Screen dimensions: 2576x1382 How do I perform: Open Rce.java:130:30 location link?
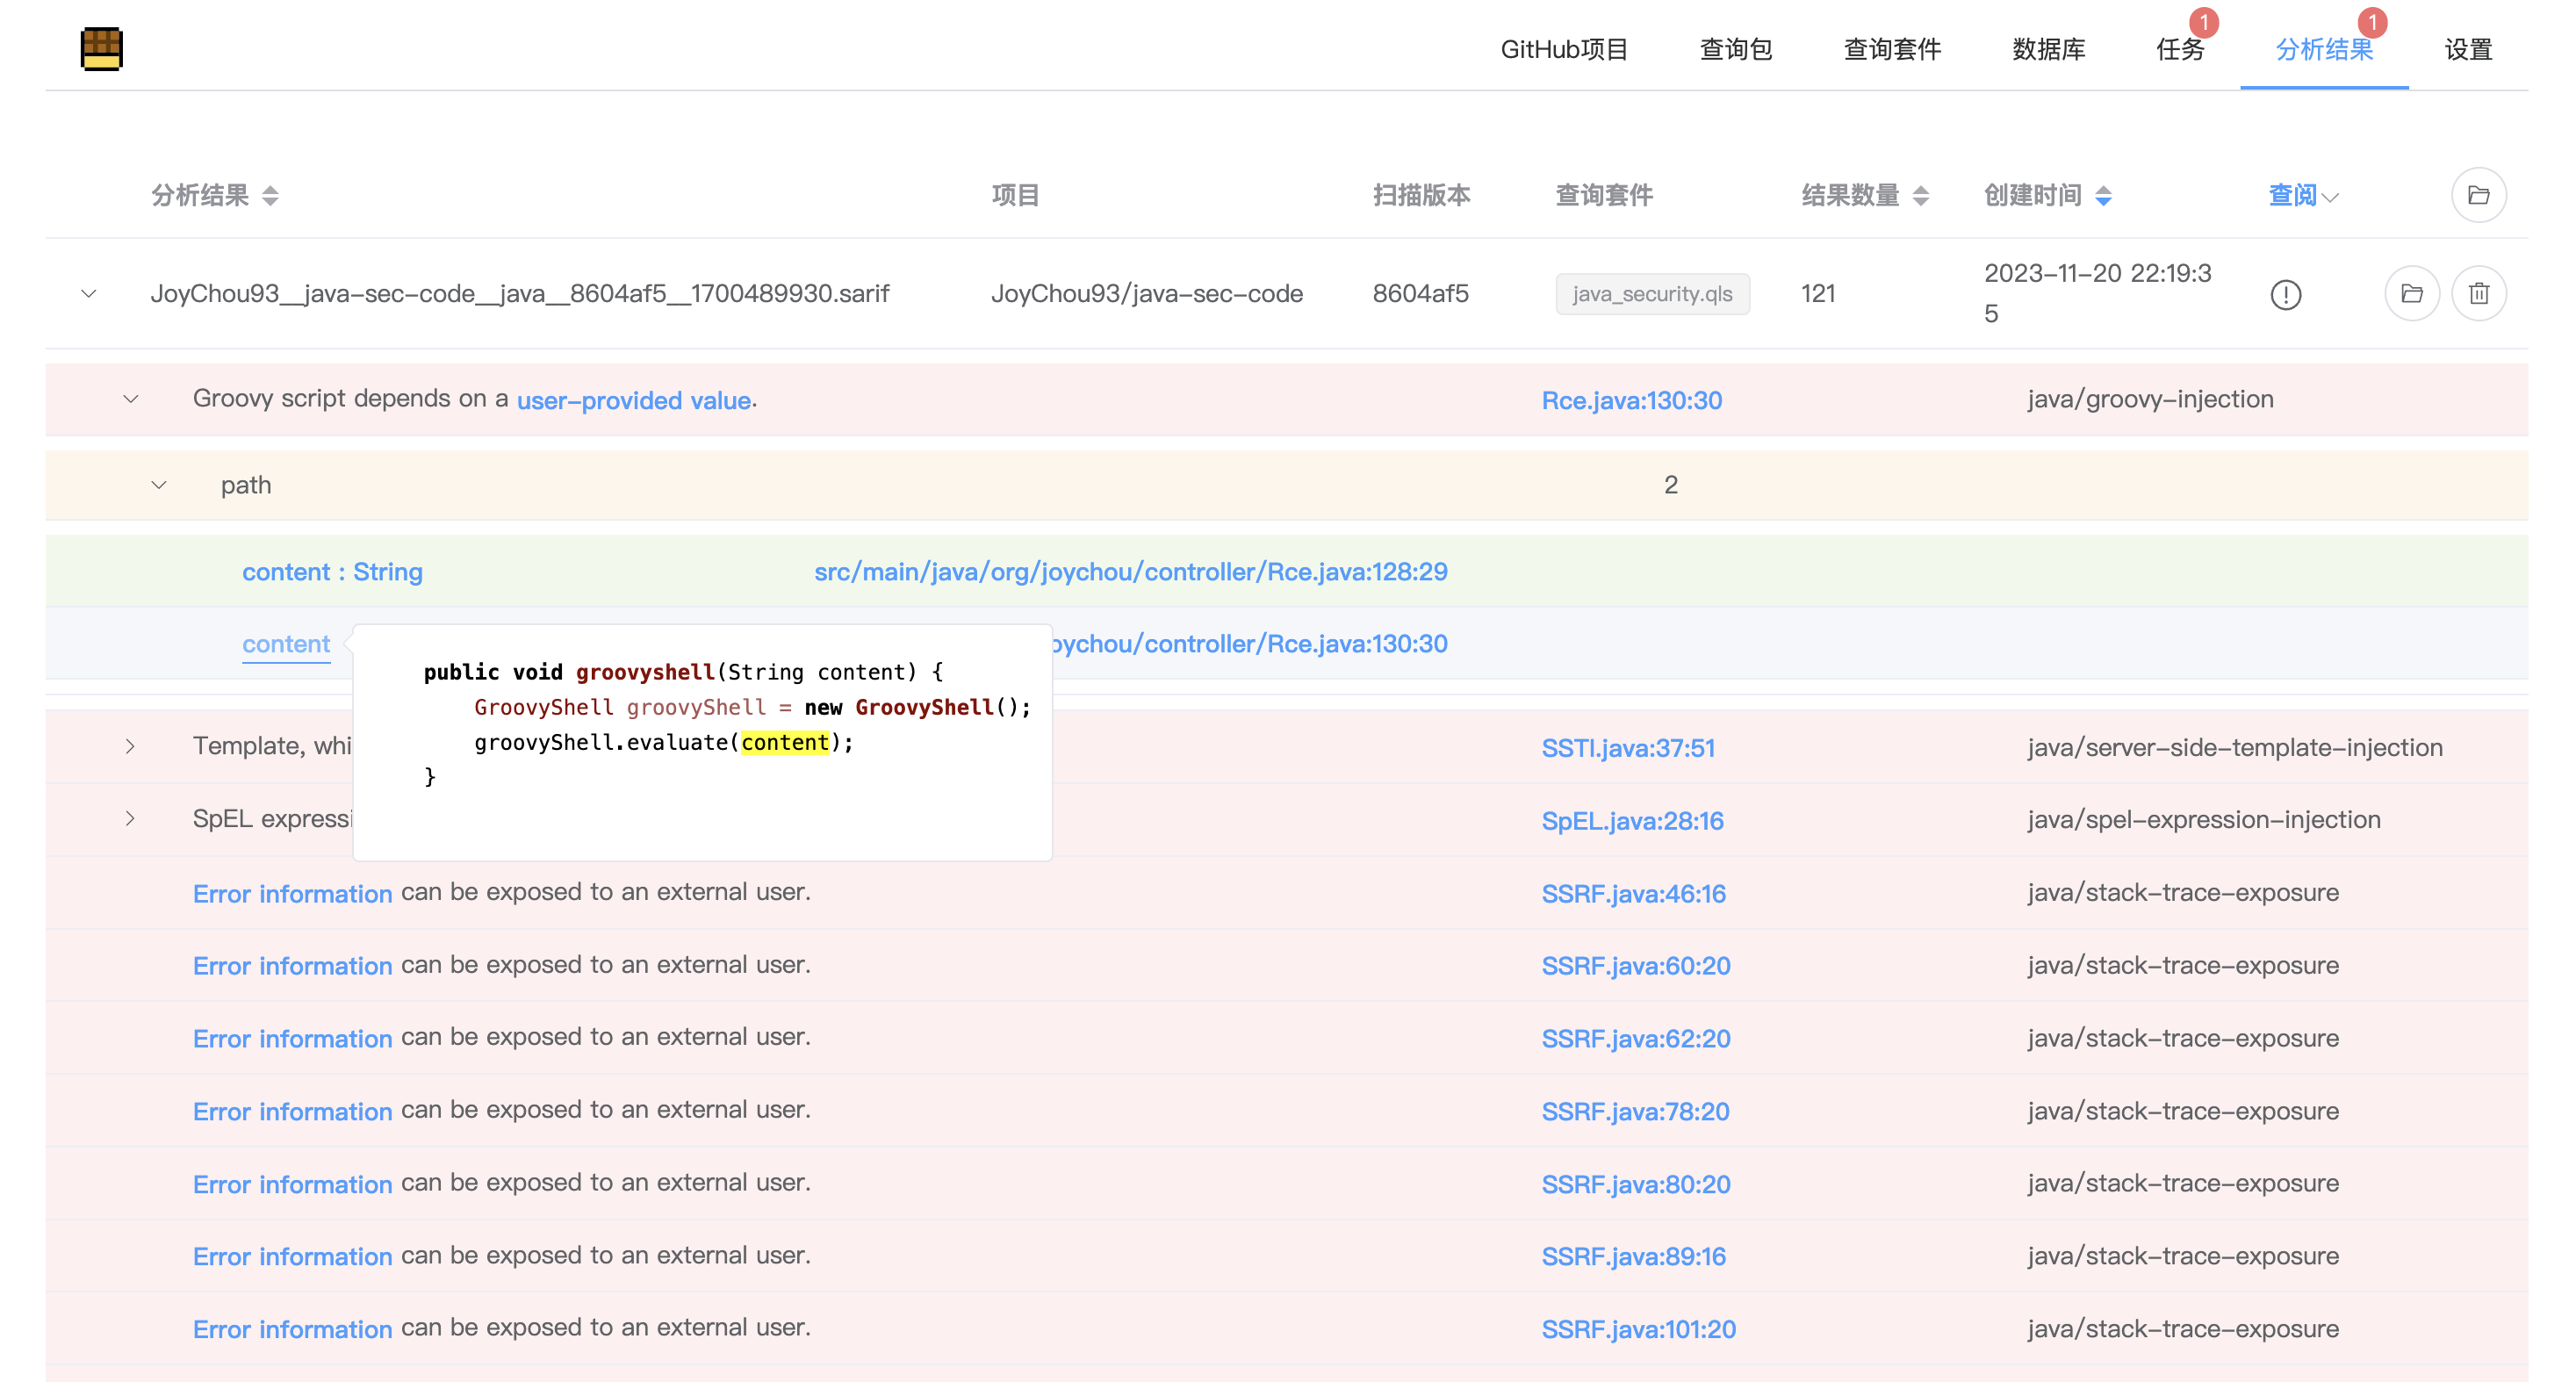1631,400
